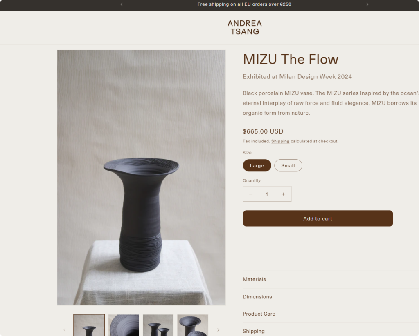Click next announcement arrow in top bar
The width and height of the screenshot is (419, 336).
click(x=367, y=4)
